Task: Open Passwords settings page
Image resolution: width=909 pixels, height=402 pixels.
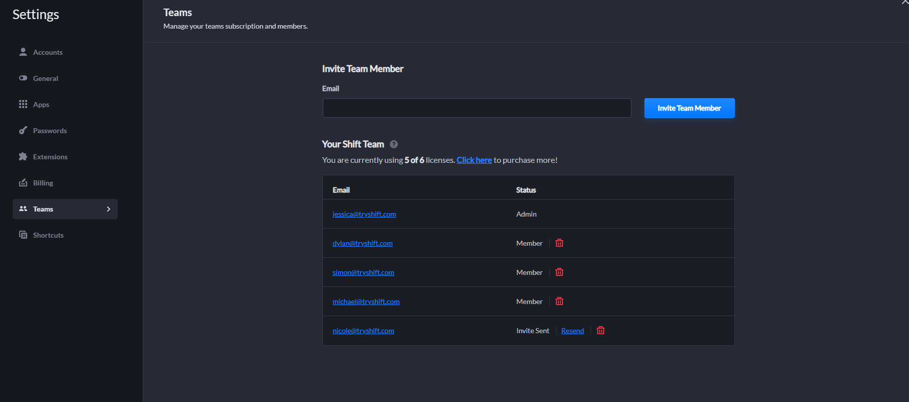Action: click(49, 131)
